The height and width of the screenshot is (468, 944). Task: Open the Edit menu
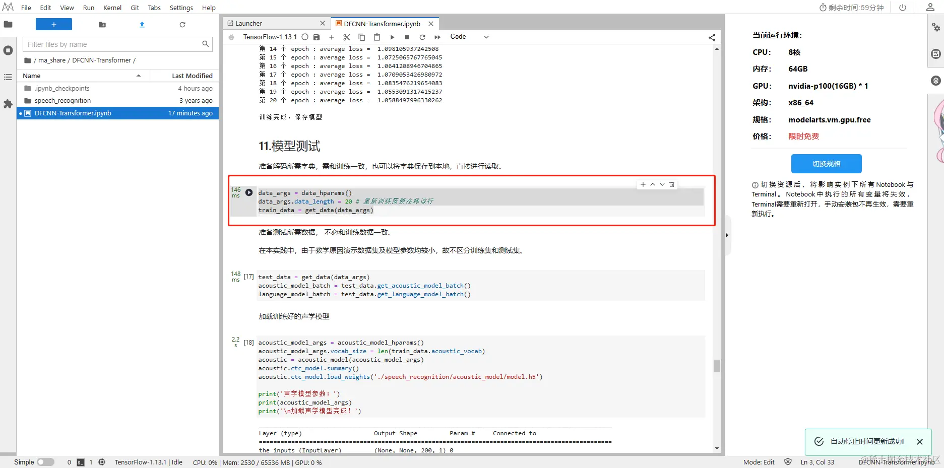pyautogui.click(x=45, y=8)
